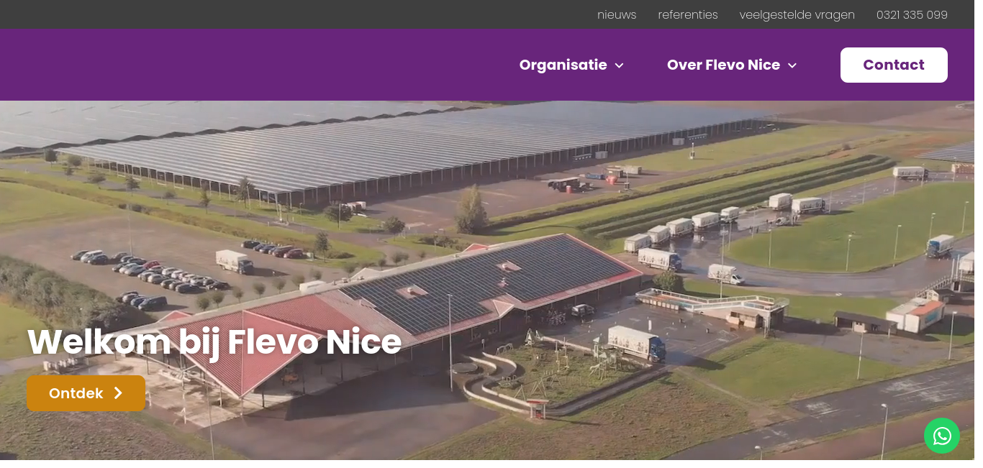Click the empty logo area of purple header
This screenshot has width=983, height=468.
click(x=144, y=65)
